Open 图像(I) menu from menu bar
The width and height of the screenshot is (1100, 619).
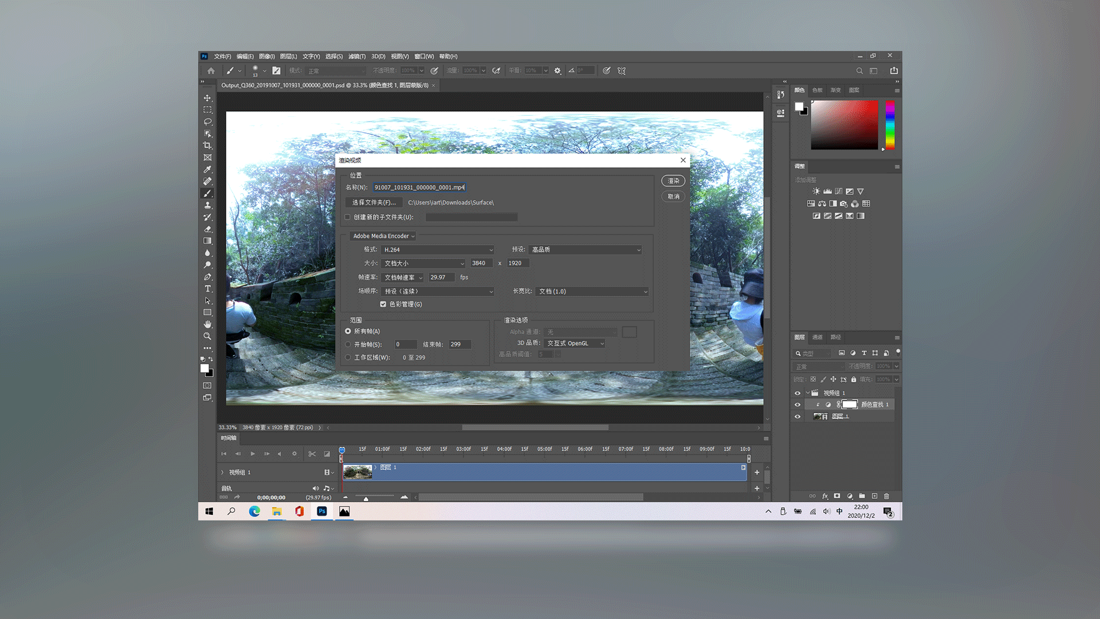(x=266, y=56)
